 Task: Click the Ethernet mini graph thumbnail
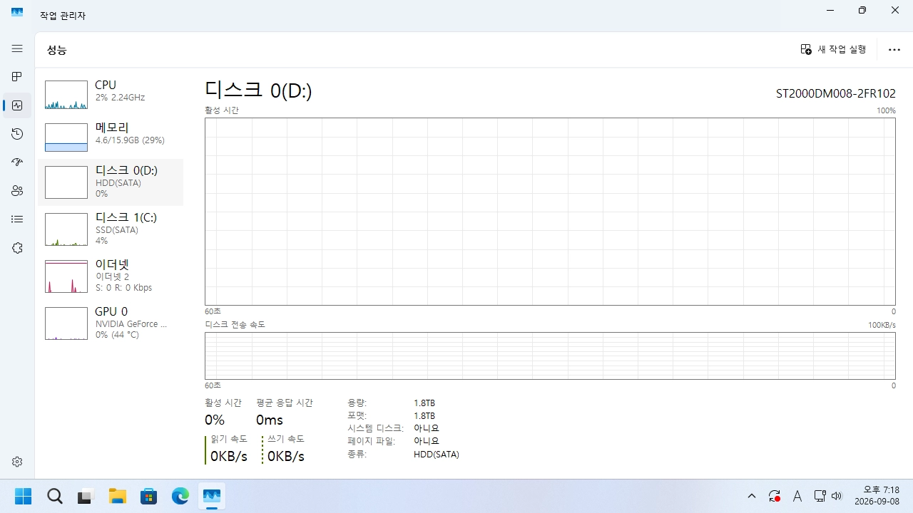66,276
